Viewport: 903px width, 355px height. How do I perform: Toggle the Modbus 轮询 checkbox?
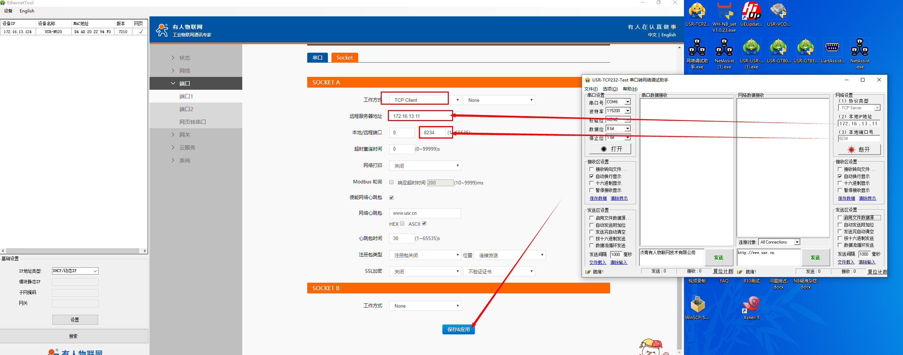coord(391,182)
